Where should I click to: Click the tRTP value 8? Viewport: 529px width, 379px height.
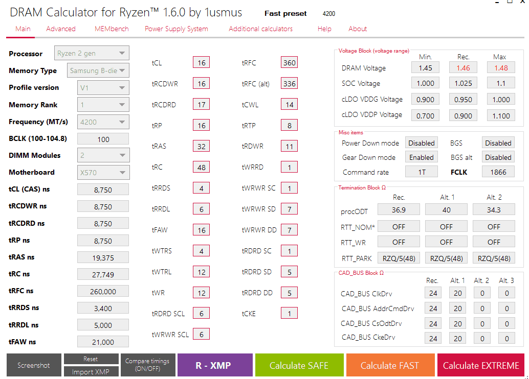click(289, 125)
